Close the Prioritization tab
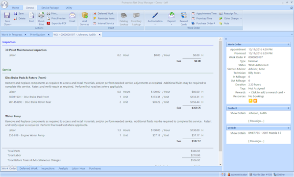The width and height of the screenshot is (294, 177). point(49,34)
